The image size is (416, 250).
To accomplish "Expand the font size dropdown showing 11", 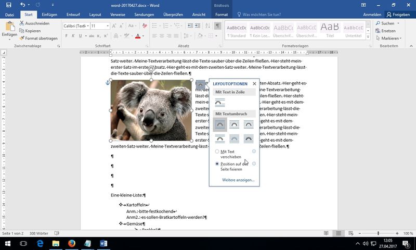I will (x=108, y=26).
